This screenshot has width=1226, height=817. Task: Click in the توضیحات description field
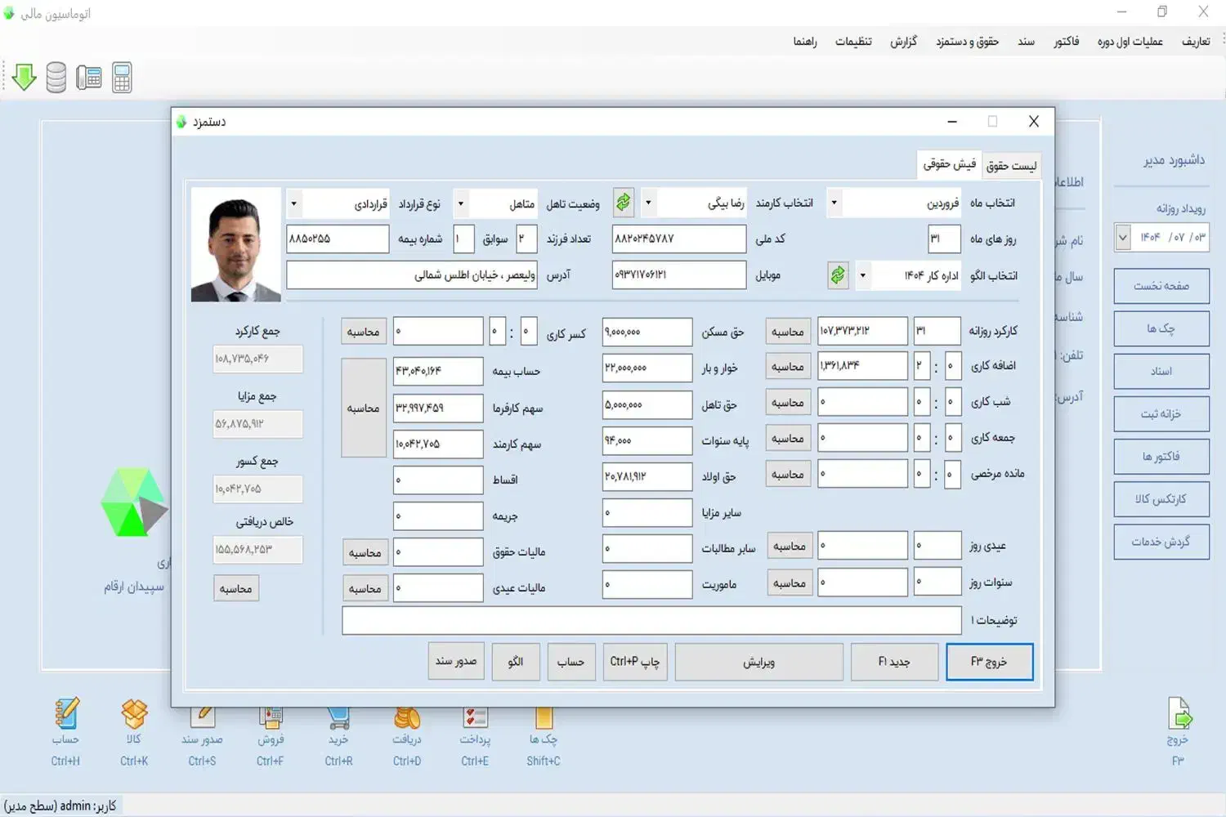pos(651,621)
